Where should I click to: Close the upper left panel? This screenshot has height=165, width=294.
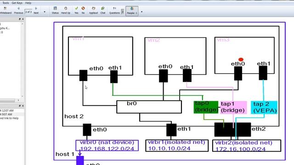click(23, 19)
